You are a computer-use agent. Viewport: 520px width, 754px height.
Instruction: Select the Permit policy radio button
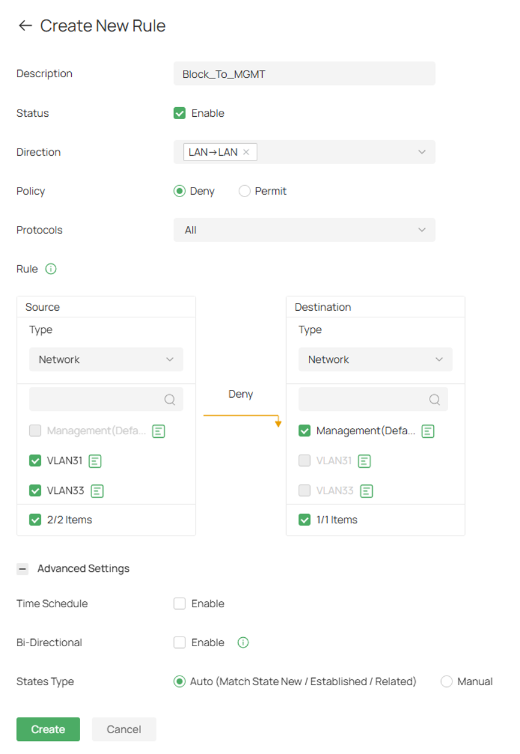244,191
